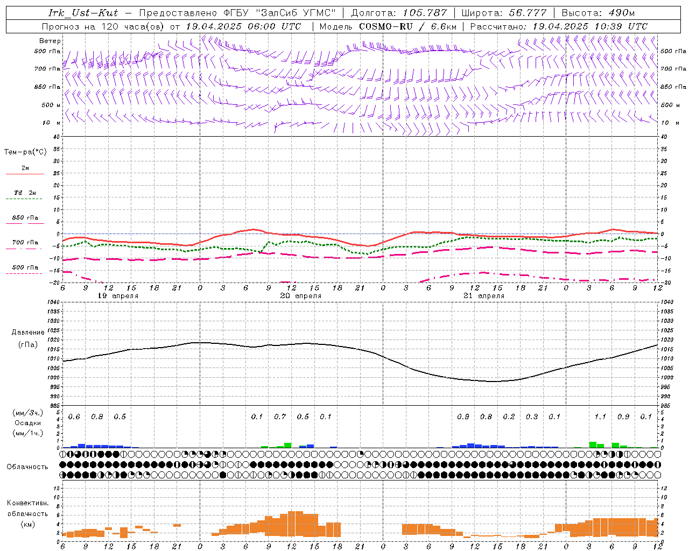Click the 2м temperature legend entry
The height and width of the screenshot is (551, 689).
pos(25,168)
